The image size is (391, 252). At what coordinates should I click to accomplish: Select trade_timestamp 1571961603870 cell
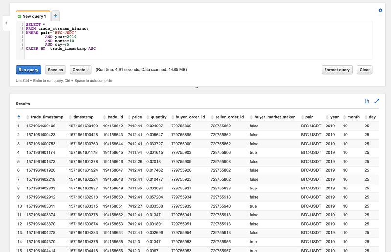coord(41,224)
